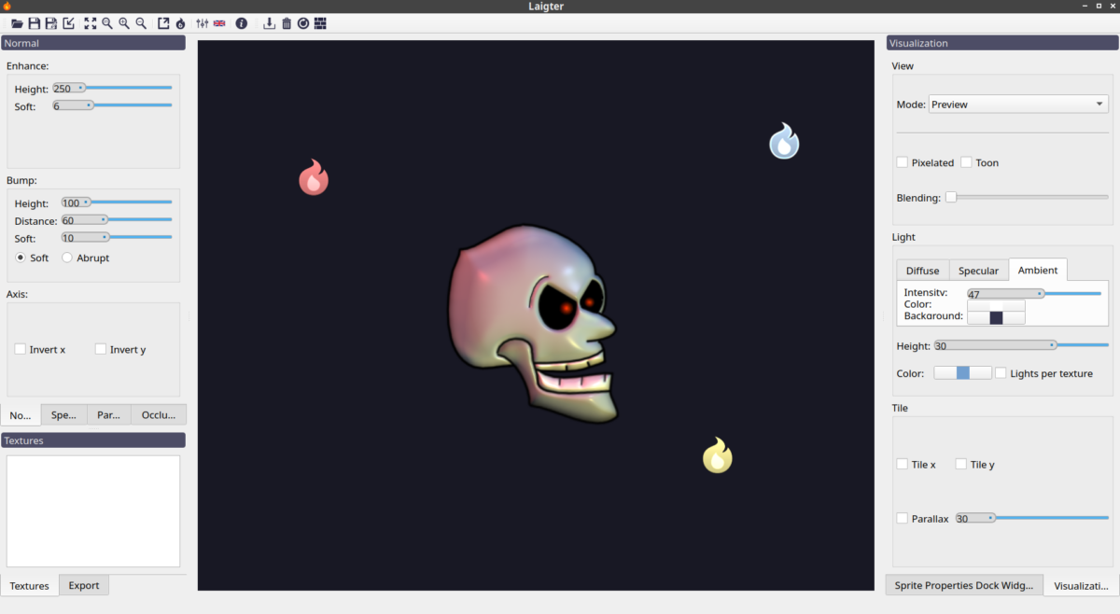Image resolution: width=1120 pixels, height=614 pixels.
Task: Select the Soft bump radio button
Action: (x=21, y=258)
